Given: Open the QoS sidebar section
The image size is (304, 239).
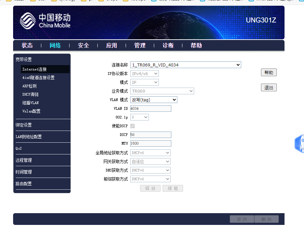Looking at the screenshot, I should point(19,148).
